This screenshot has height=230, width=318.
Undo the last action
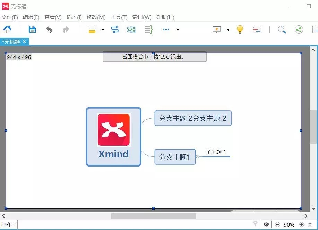point(49,29)
